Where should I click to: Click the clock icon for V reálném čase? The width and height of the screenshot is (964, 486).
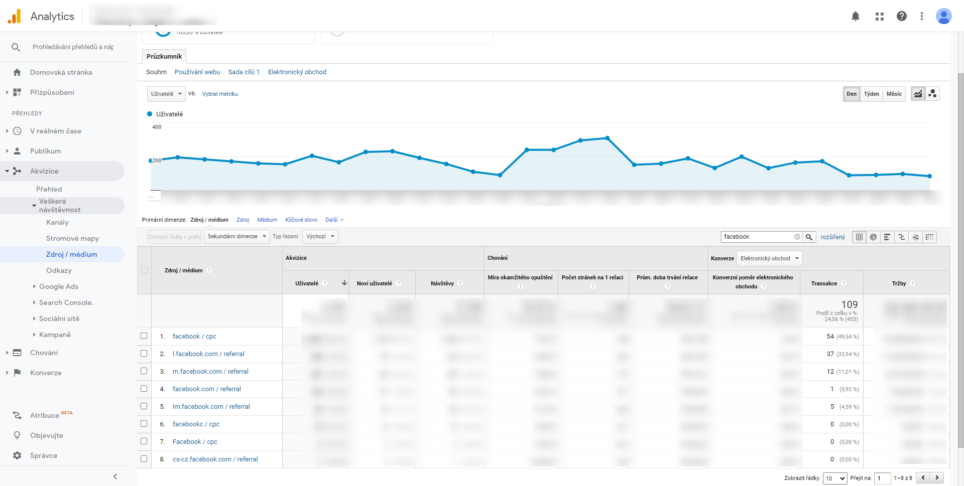[17, 131]
